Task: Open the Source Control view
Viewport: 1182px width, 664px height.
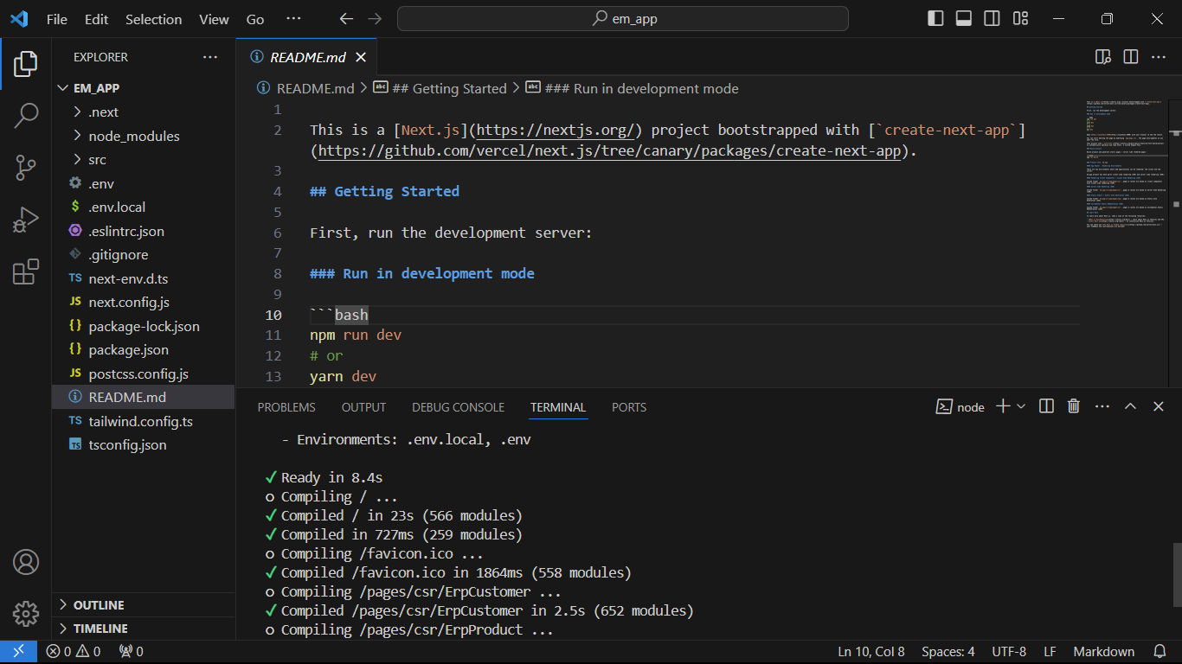Action: (26, 168)
